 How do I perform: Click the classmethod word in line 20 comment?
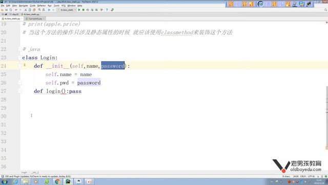(x=177, y=32)
